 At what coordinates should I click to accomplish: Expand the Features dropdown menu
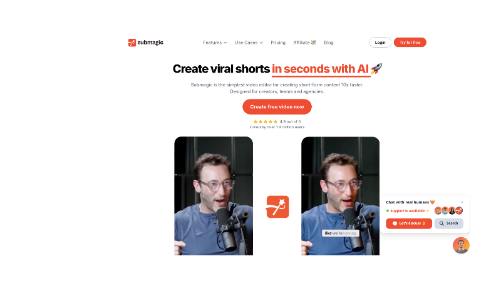tap(215, 43)
